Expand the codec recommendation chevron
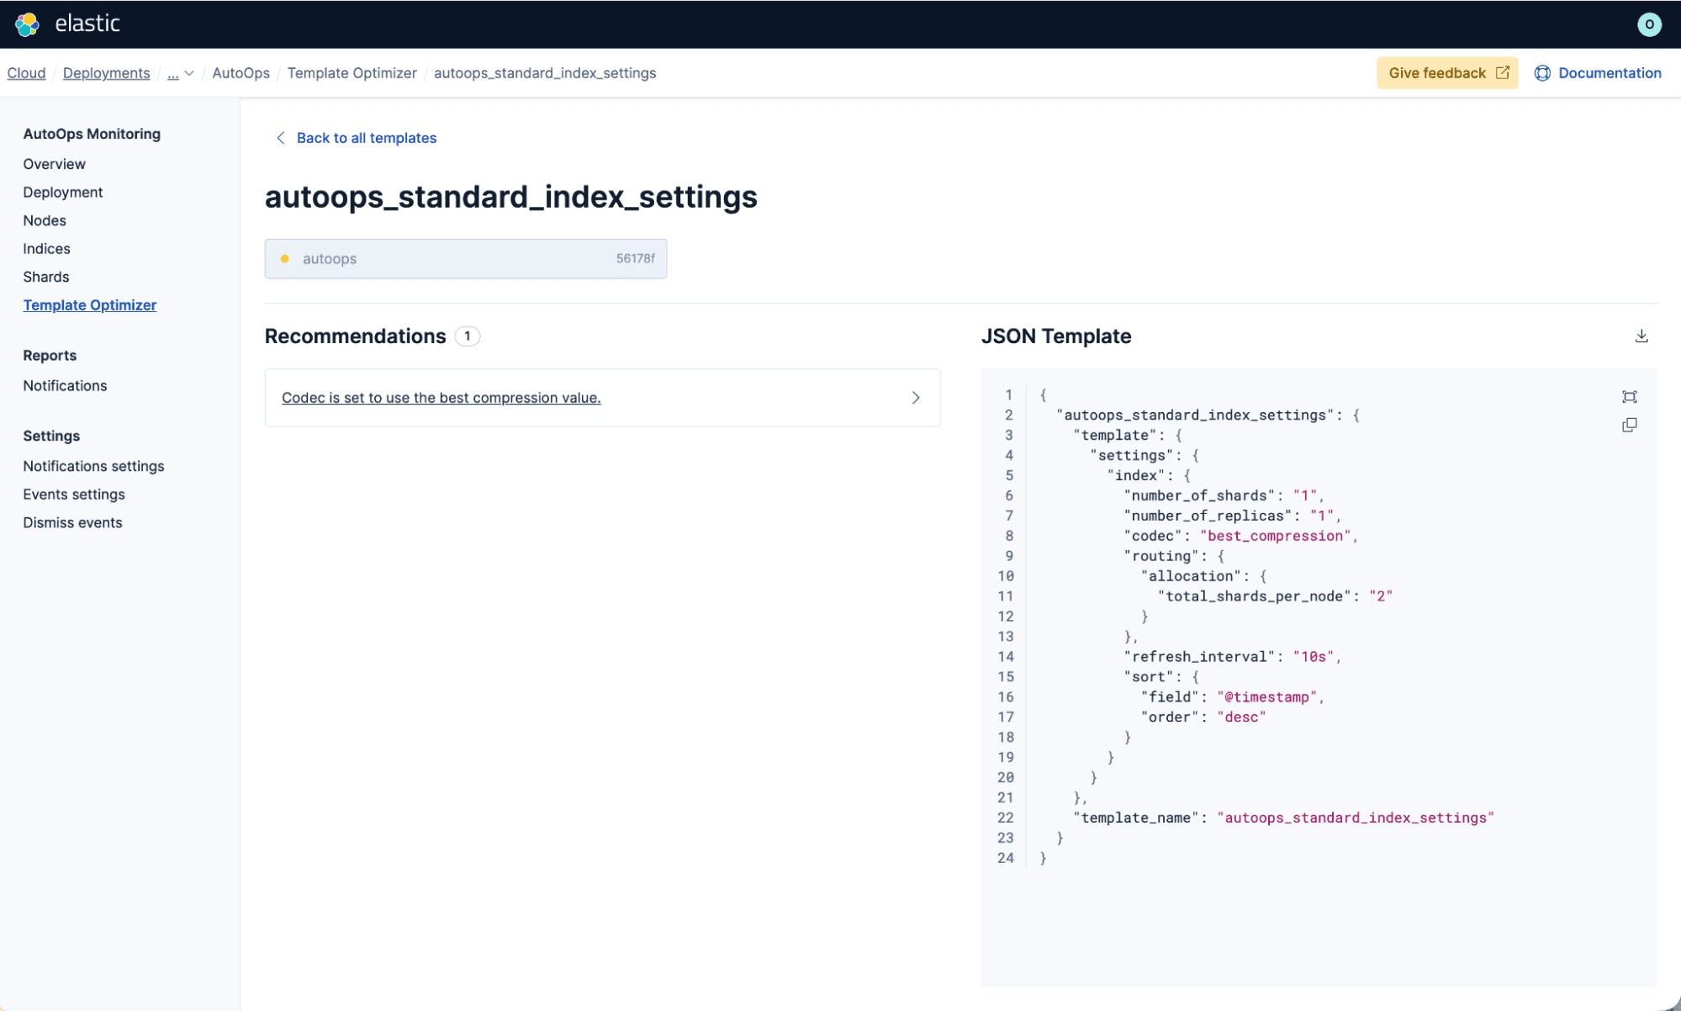 (916, 398)
